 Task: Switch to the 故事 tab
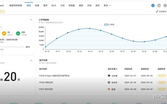tap(37, 5)
